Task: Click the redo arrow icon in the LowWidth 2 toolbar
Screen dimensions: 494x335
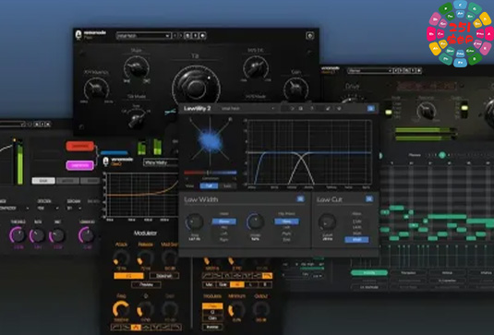Action: tap(292, 108)
